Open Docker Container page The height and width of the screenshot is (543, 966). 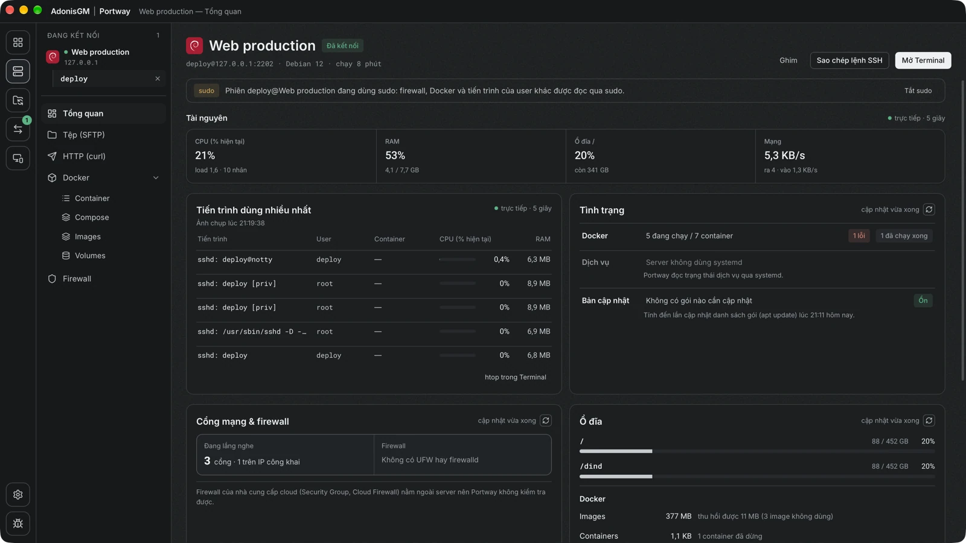click(110, 198)
